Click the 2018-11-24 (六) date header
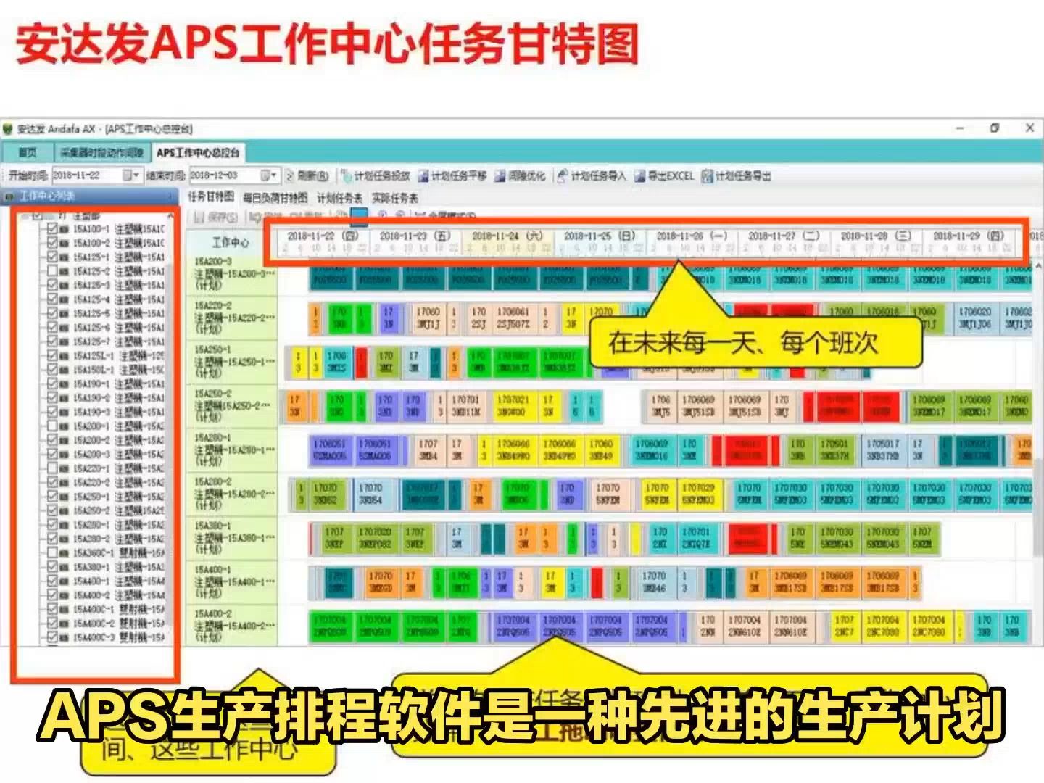Viewport: 1044px width, 783px height. [x=507, y=236]
